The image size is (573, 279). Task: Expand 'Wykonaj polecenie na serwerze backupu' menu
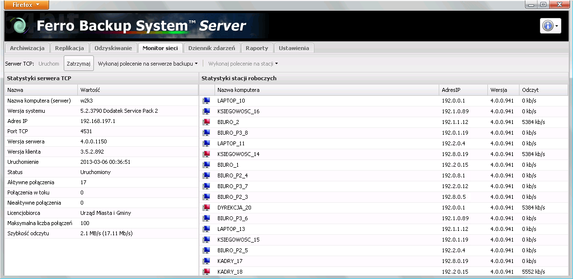click(x=148, y=63)
